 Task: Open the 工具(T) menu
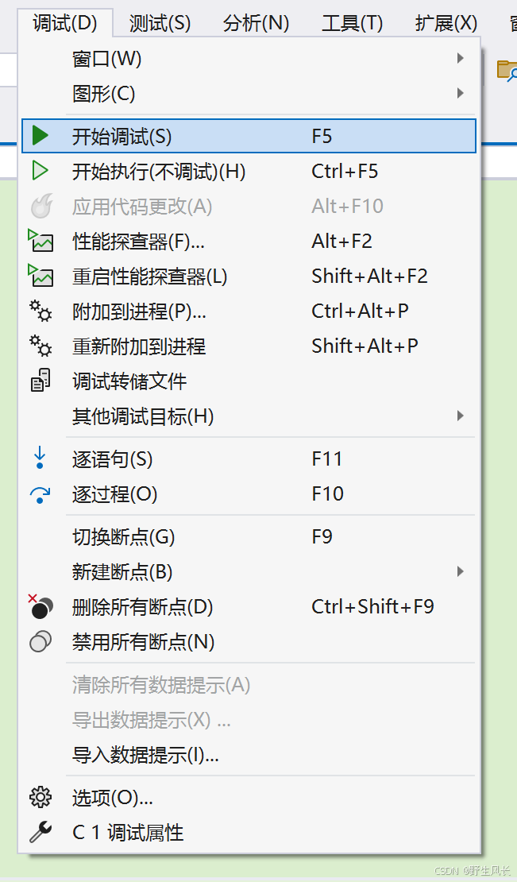coord(352,23)
